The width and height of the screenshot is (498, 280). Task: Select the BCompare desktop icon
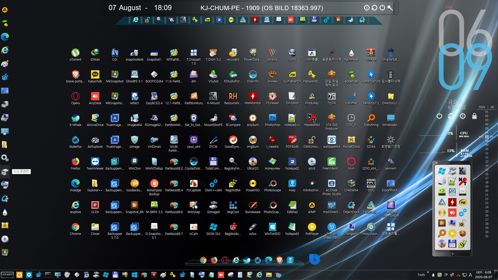(233, 120)
